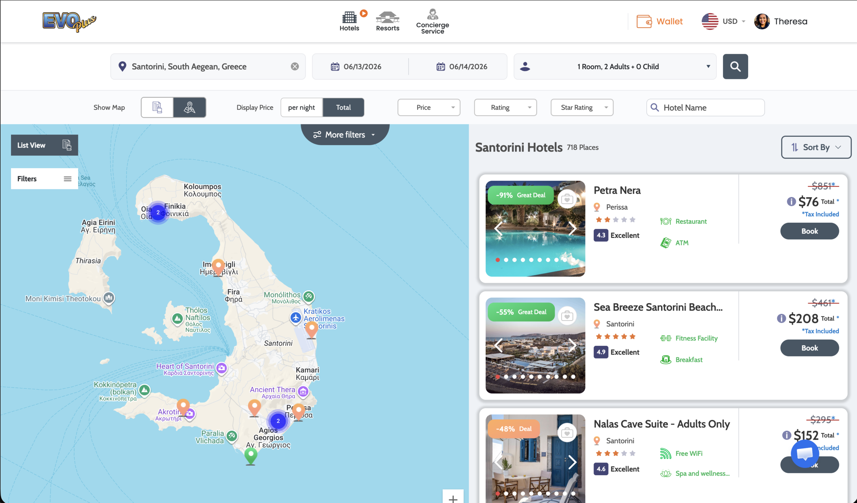
Task: Select the Imerovigli hotel pin
Action: pos(218,268)
